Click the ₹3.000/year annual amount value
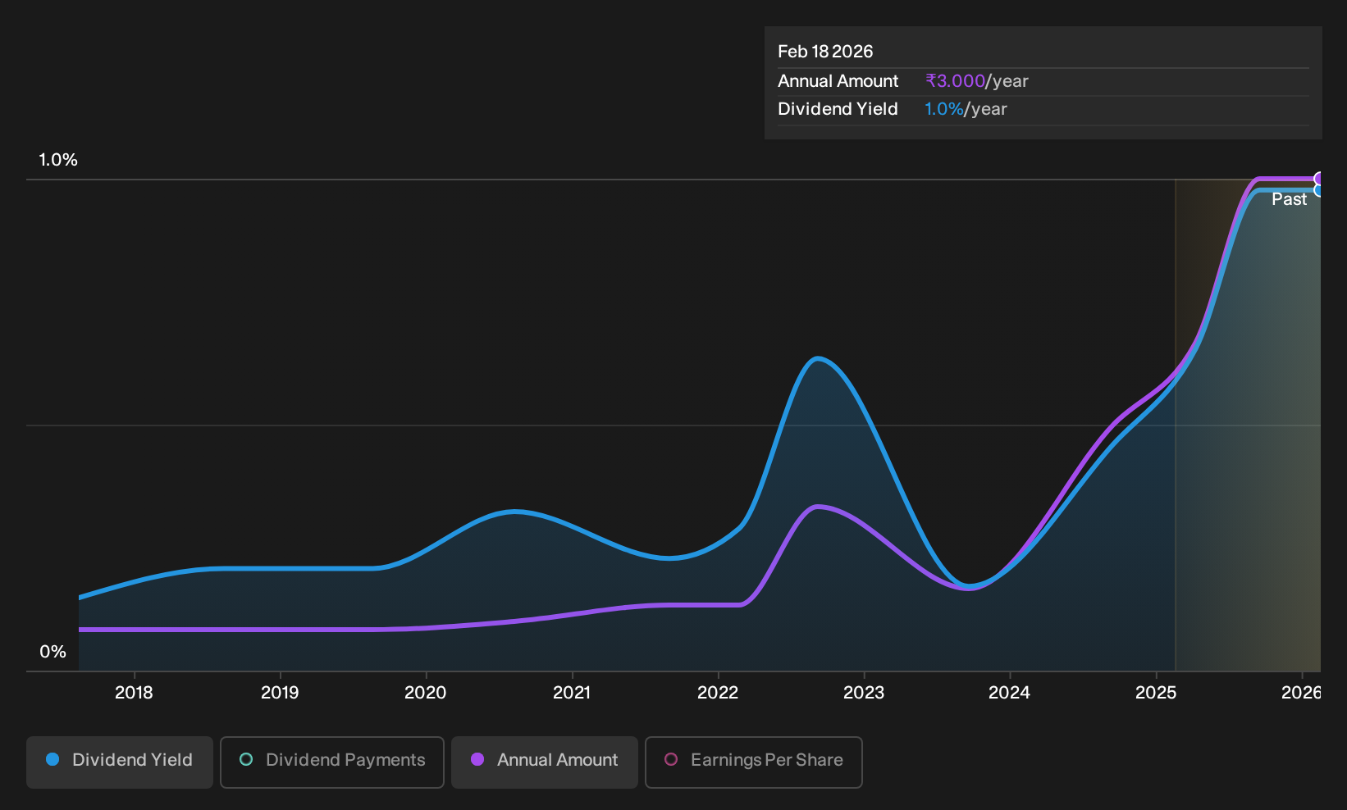1347x810 pixels. click(976, 81)
